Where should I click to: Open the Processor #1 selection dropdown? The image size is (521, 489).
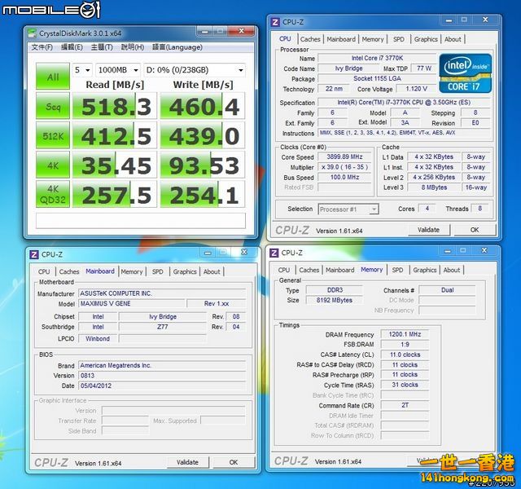click(348, 209)
